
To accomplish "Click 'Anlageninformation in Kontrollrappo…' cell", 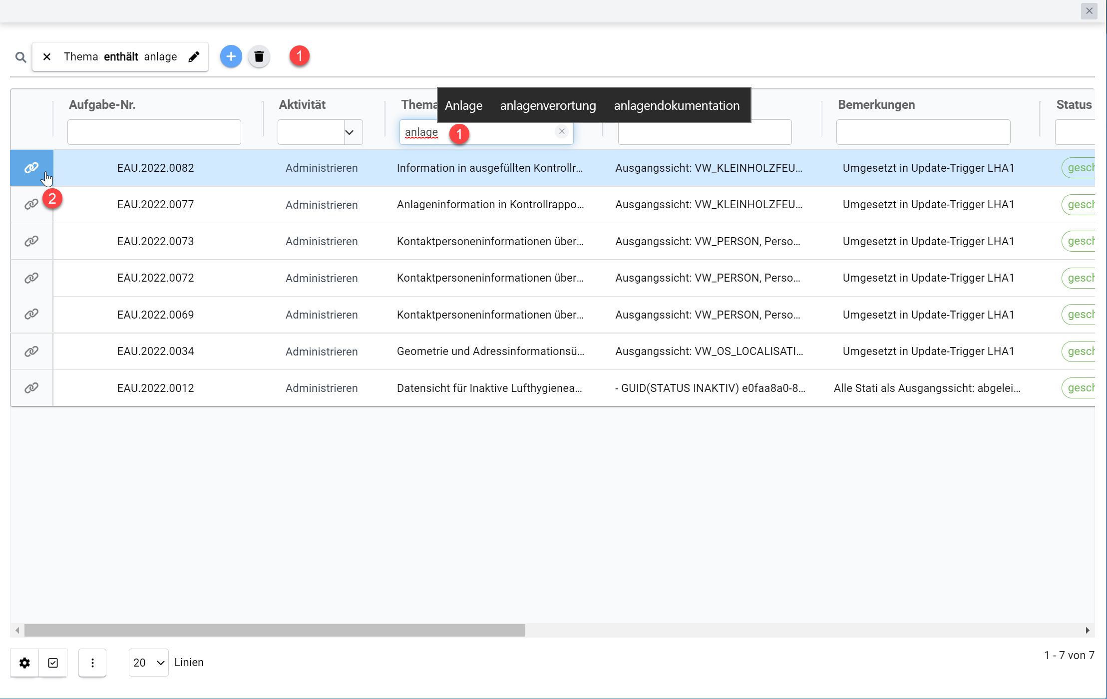I will (x=490, y=204).
